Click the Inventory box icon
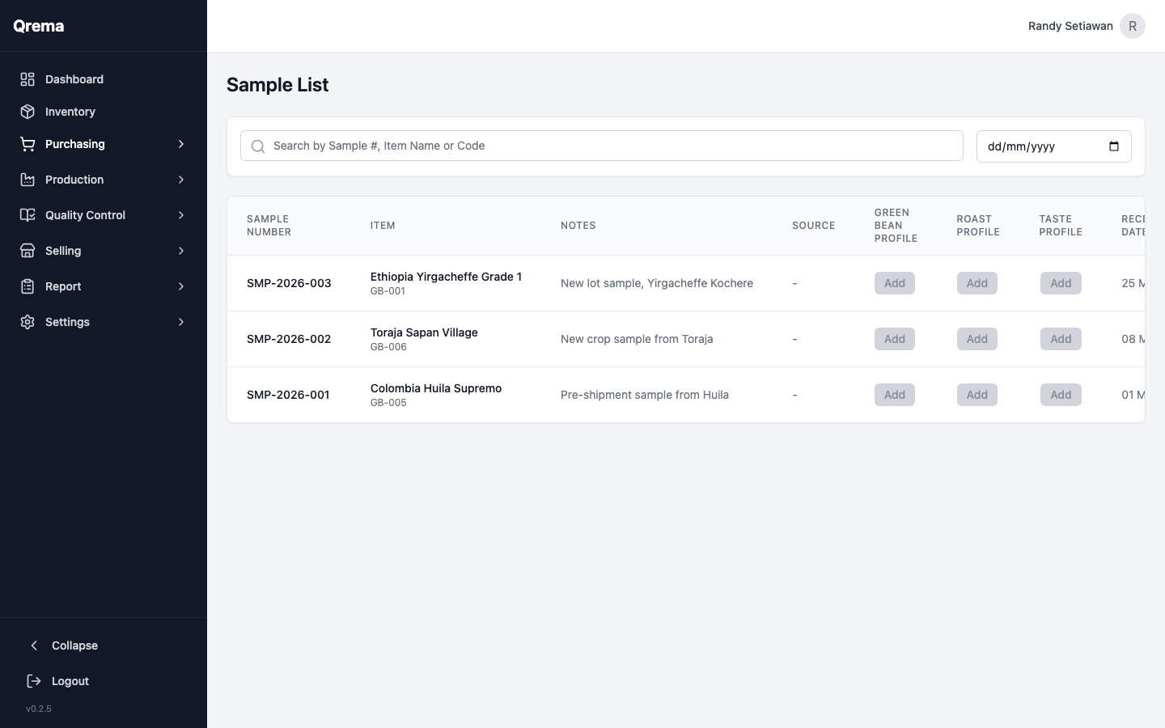Viewport: 1165px width, 728px height. (27, 112)
